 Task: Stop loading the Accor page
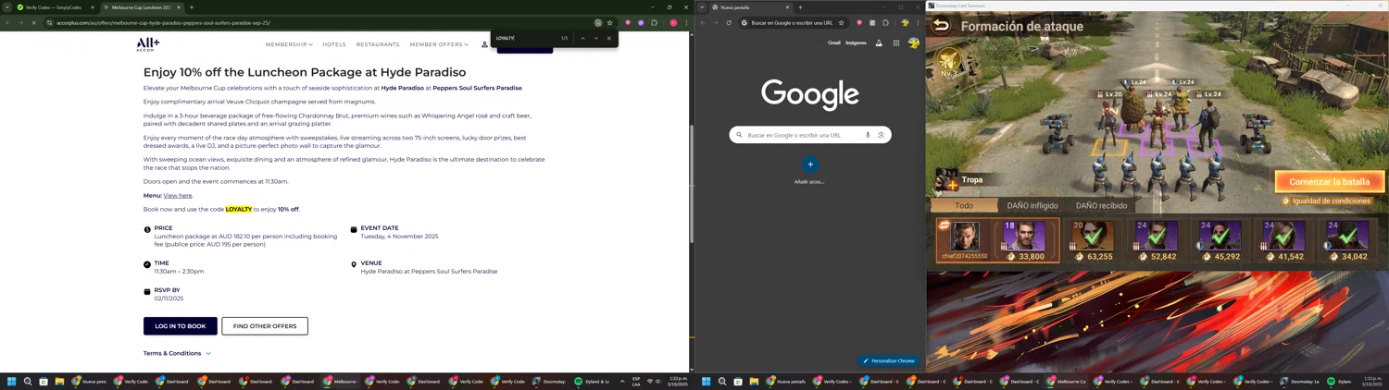(34, 22)
